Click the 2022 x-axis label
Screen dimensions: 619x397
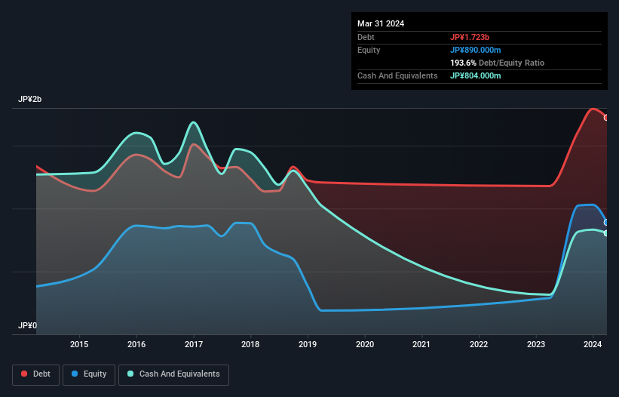pyautogui.click(x=479, y=344)
